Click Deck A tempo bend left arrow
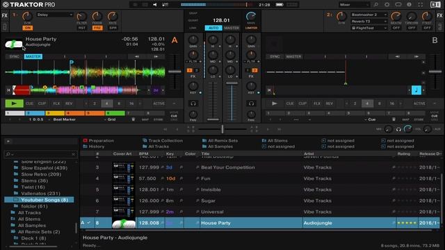445x250 pixels. (137, 57)
